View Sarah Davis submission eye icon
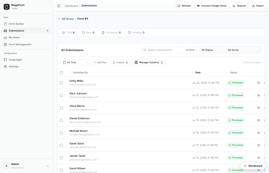 (259, 145)
